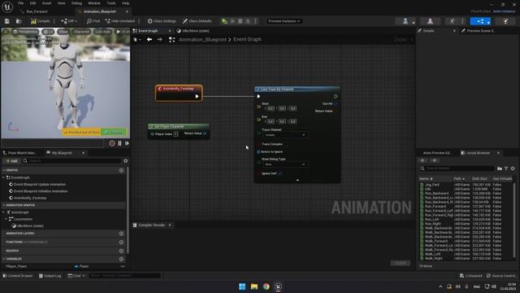Image resolution: width=520 pixels, height=293 pixels.
Task: Click the Add button in My Blueprint
Action: click(x=11, y=161)
